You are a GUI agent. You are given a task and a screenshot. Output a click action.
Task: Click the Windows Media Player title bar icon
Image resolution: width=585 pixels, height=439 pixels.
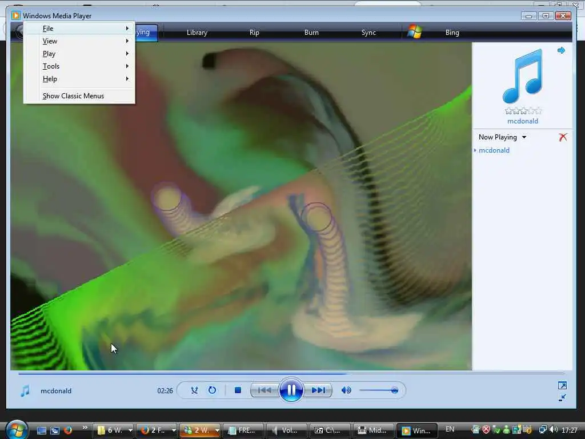point(15,15)
